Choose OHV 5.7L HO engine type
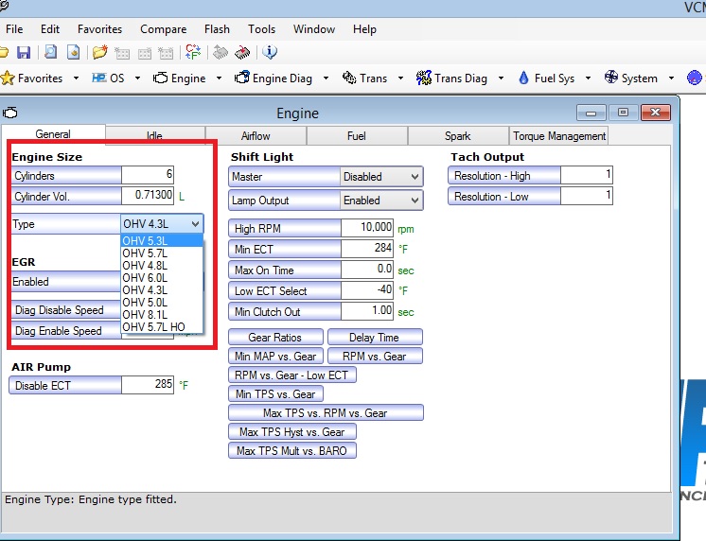Image resolution: width=706 pixels, height=541 pixels. click(152, 327)
